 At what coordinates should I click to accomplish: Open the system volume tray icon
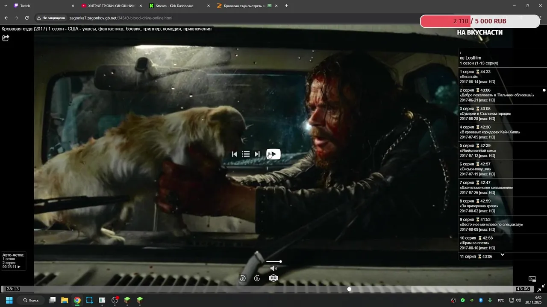(x=518, y=300)
